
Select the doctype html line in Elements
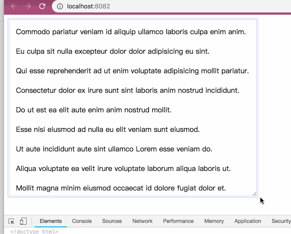34,232
